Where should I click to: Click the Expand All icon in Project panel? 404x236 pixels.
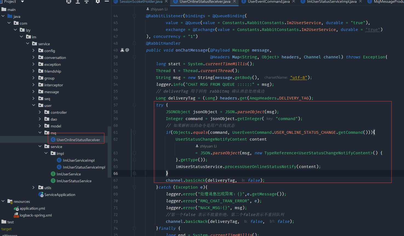click(x=78, y=2)
